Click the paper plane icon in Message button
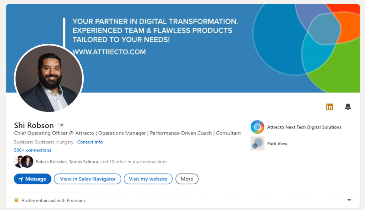 point(21,179)
